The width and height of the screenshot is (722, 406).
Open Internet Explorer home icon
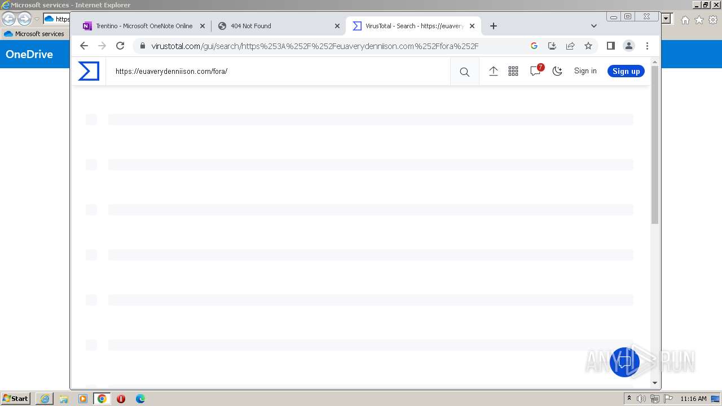(685, 20)
